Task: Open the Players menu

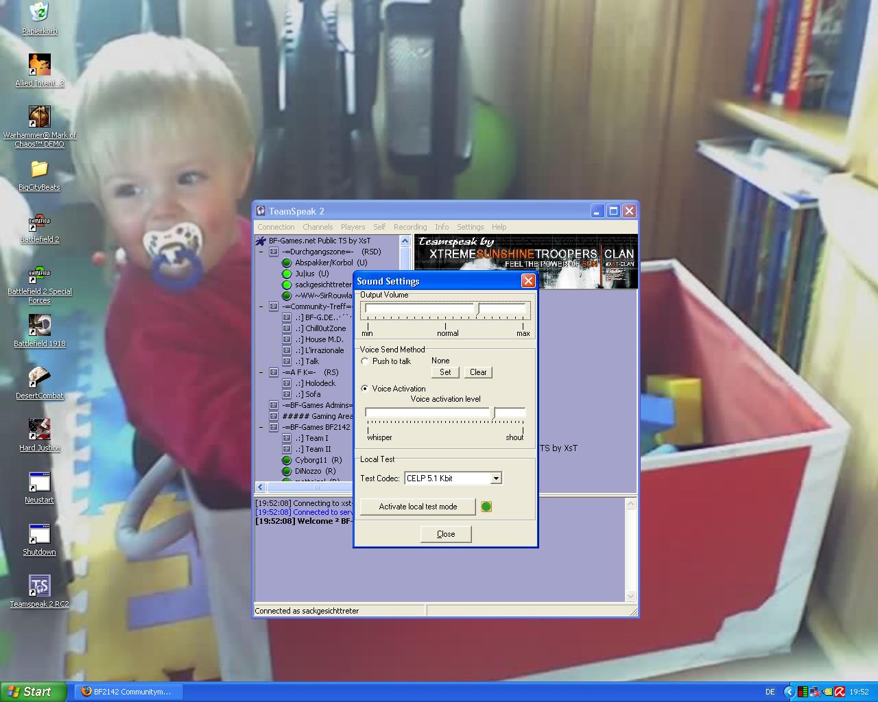Action: pyautogui.click(x=353, y=227)
